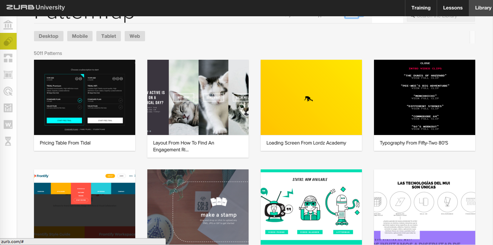This screenshot has width=493, height=245.
Task: Switch to the Lessons tab
Action: 453,8
